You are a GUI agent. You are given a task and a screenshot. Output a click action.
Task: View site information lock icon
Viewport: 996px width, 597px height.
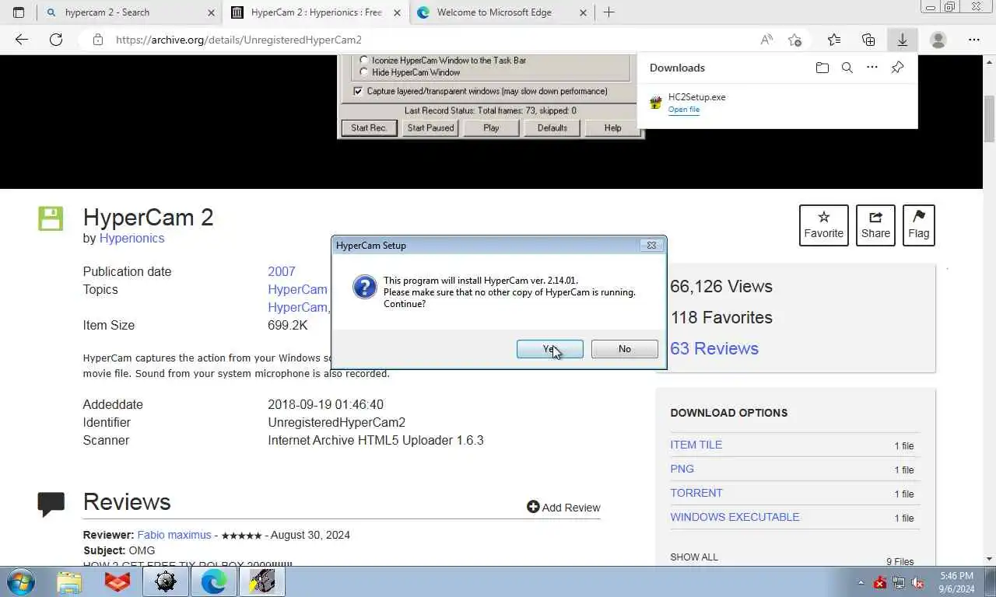coord(97,40)
